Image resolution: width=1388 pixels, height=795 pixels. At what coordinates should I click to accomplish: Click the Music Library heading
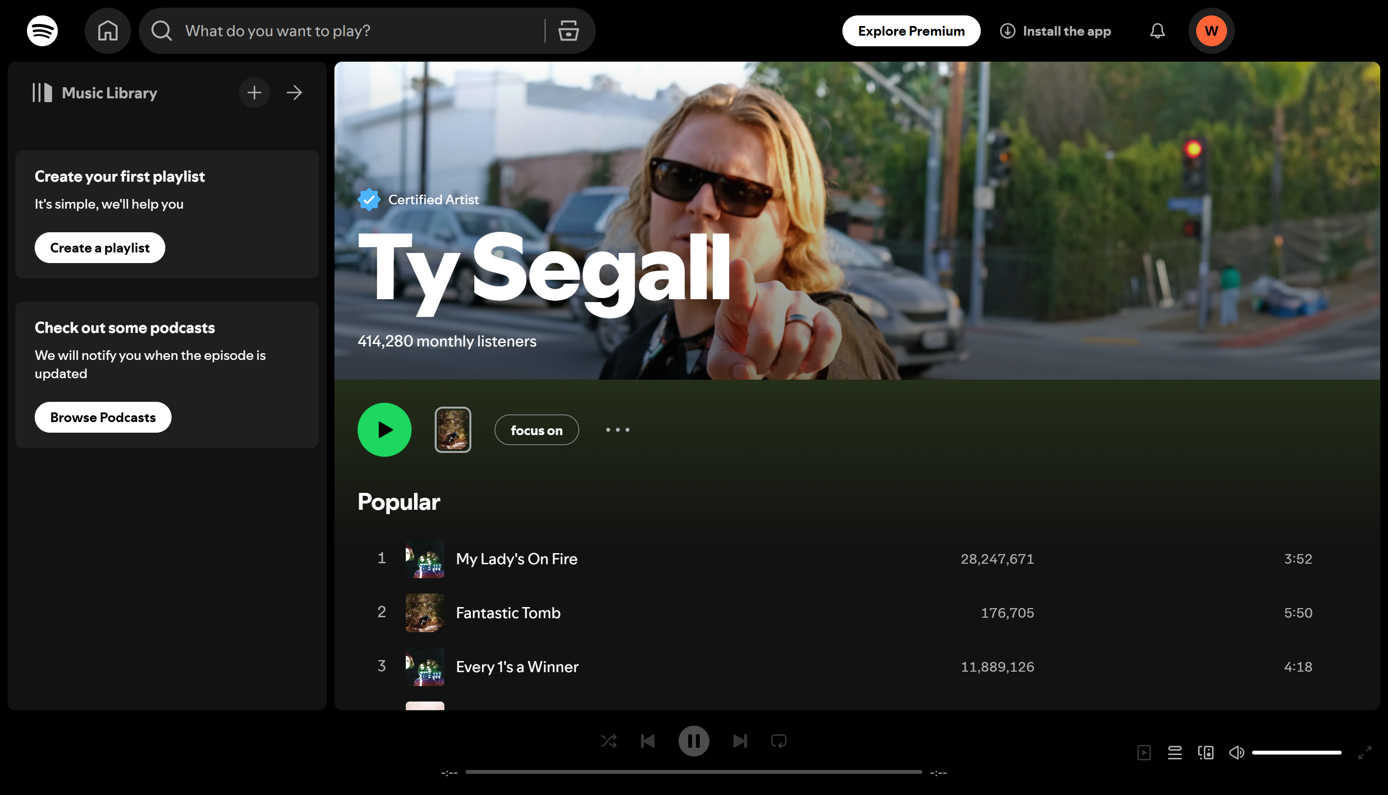tap(109, 93)
